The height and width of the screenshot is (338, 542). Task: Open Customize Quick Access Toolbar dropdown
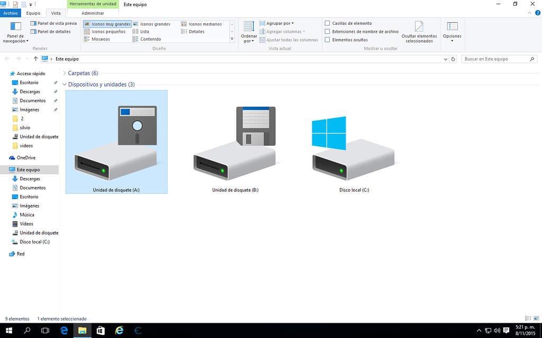(30, 5)
